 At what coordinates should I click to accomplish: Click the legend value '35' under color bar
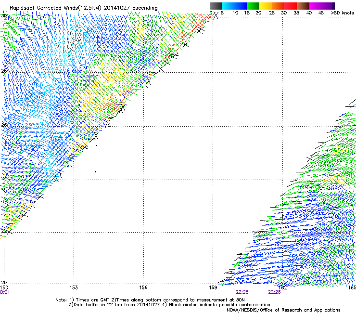click(296, 13)
